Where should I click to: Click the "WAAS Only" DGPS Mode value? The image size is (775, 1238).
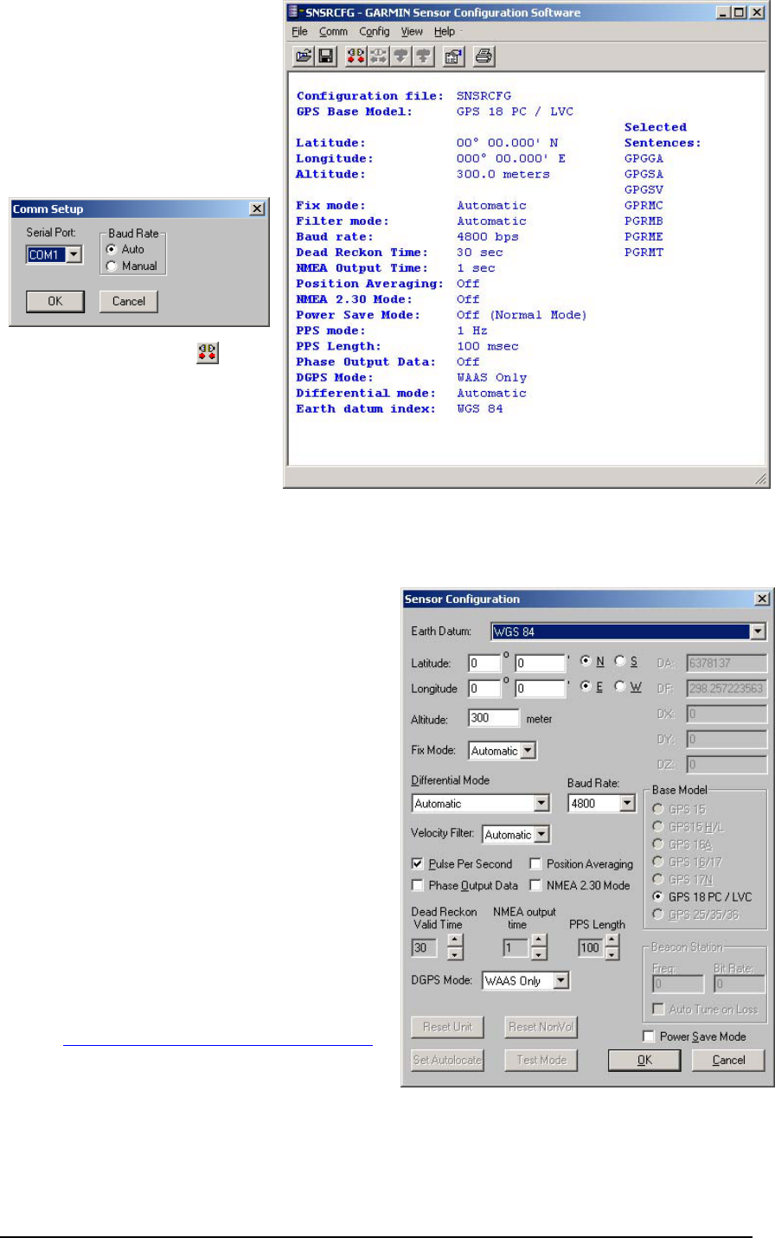click(x=492, y=377)
